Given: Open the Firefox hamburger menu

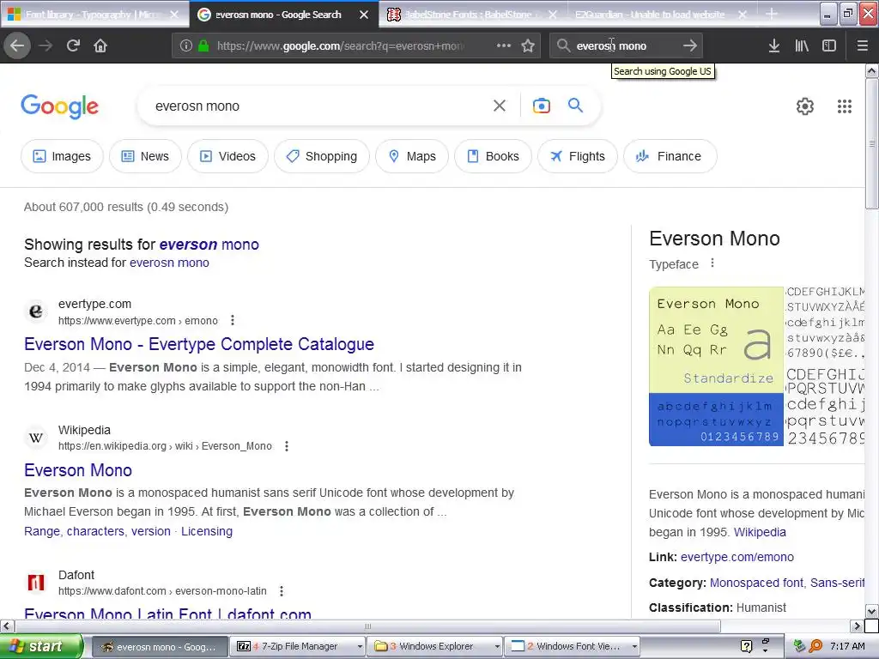Looking at the screenshot, I should click(x=862, y=46).
